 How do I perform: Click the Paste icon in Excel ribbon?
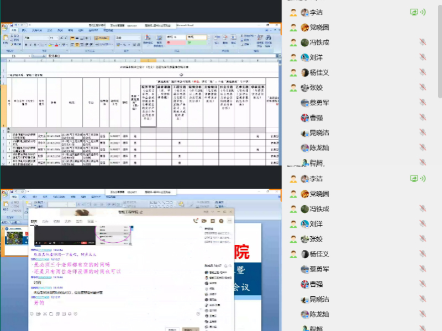[x=6, y=40]
